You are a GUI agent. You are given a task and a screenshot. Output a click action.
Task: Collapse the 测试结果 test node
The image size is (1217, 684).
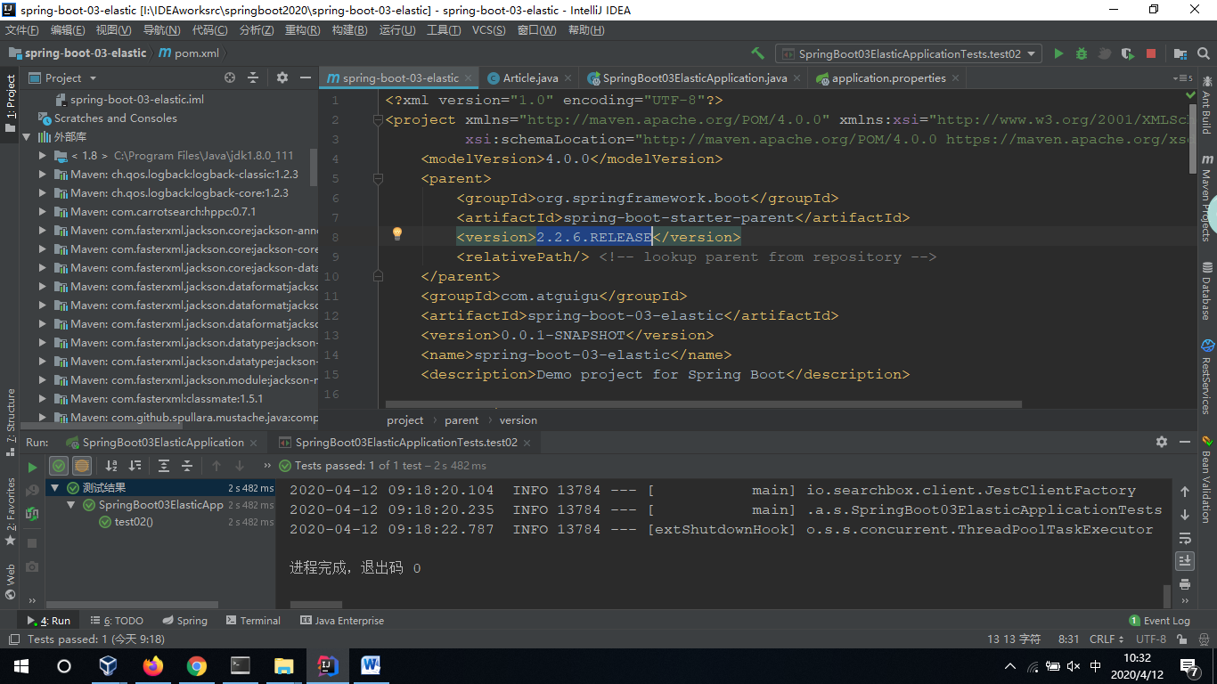53,487
